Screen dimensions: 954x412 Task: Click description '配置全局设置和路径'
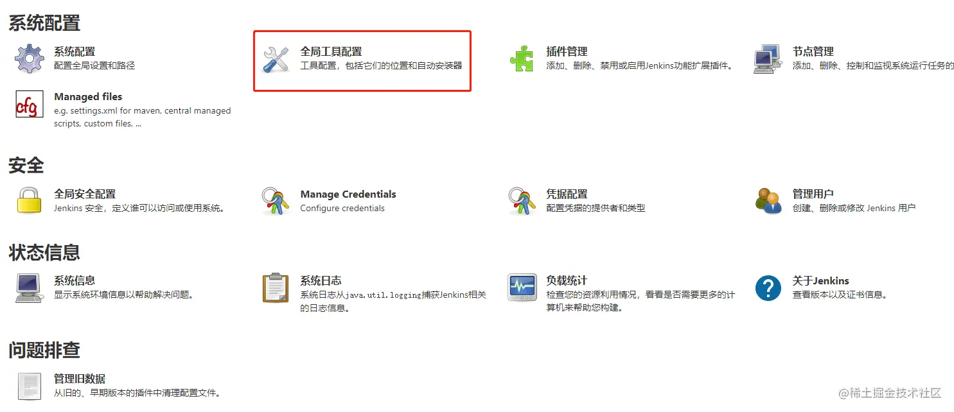94,65
